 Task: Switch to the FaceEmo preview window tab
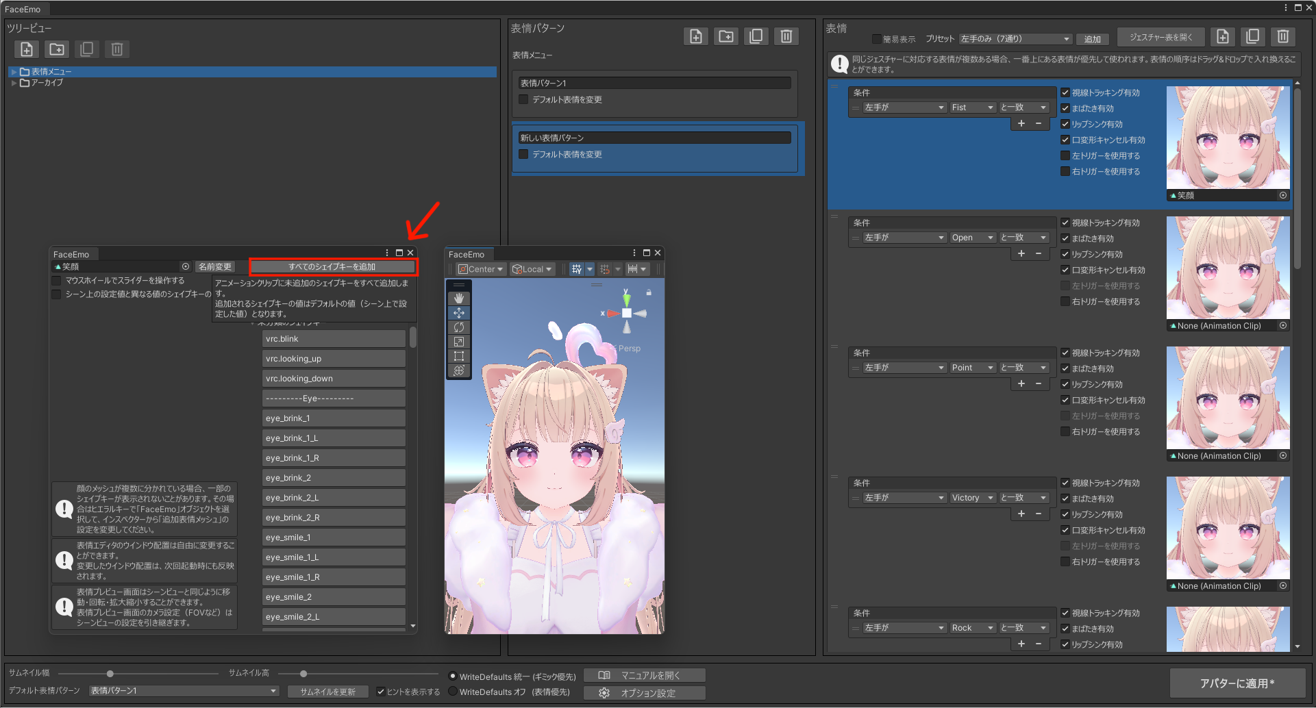tap(469, 253)
